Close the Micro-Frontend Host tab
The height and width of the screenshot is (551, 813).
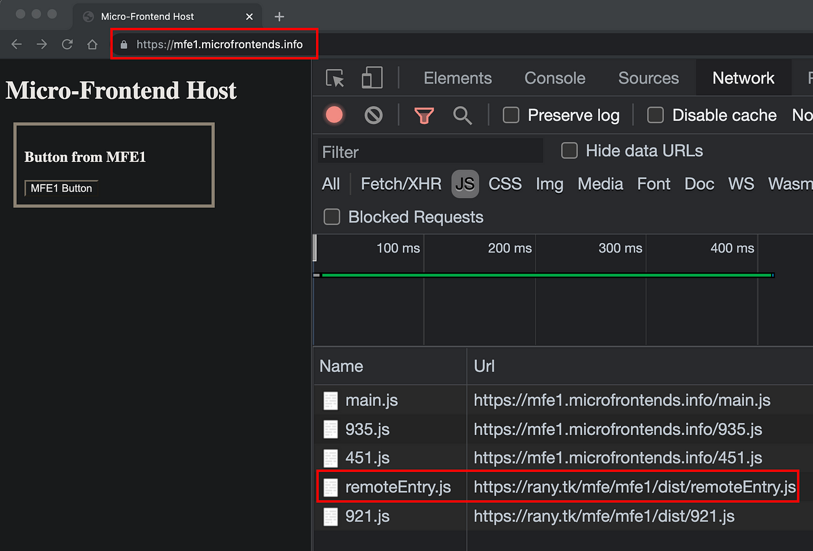coord(249,16)
